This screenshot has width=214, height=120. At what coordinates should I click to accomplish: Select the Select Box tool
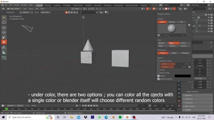tap(4, 18)
